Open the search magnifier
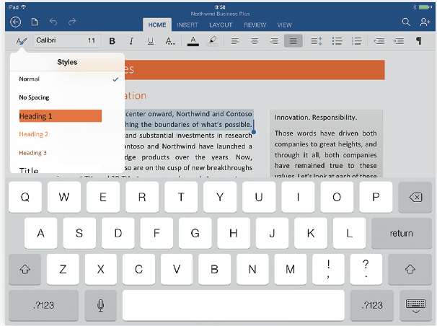Viewport: 437px width, 326px height. [x=406, y=22]
